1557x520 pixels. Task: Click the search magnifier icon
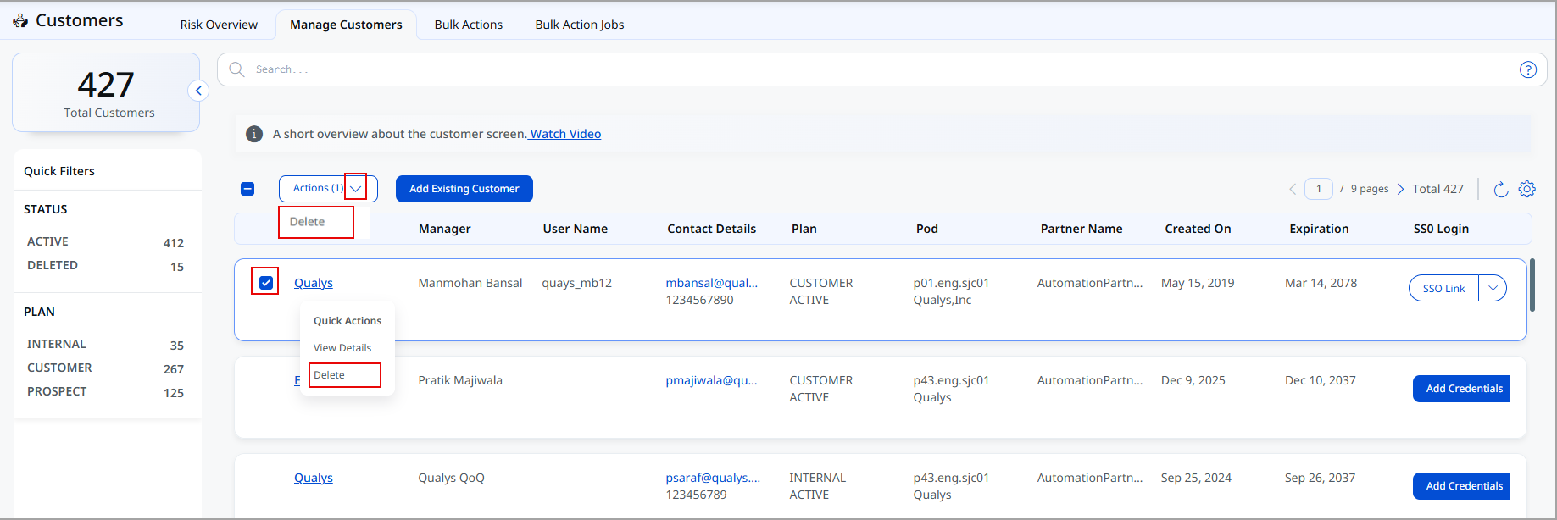[237, 69]
